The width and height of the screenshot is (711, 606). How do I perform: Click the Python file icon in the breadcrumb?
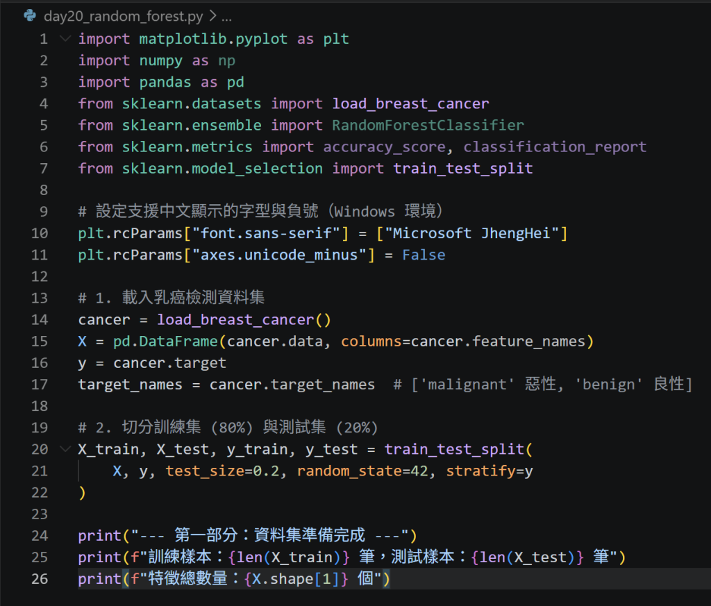point(30,16)
